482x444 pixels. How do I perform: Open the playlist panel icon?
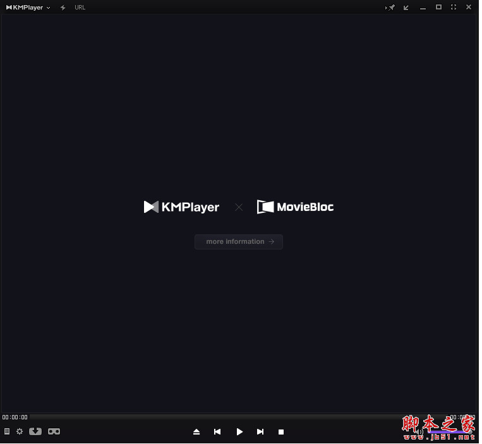point(7,431)
